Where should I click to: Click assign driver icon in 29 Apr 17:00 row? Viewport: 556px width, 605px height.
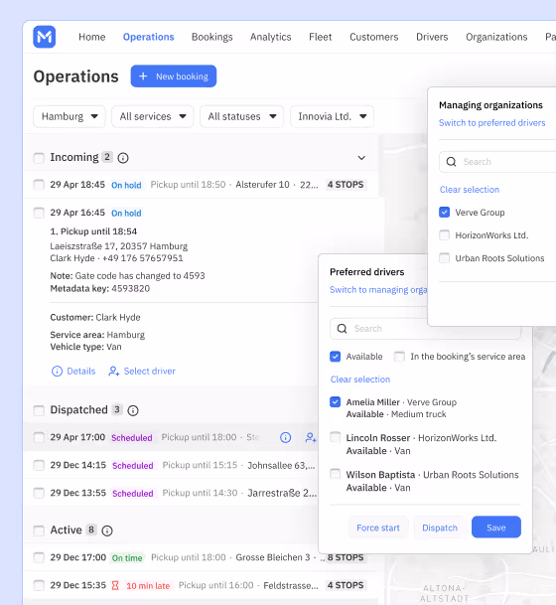[x=311, y=437]
